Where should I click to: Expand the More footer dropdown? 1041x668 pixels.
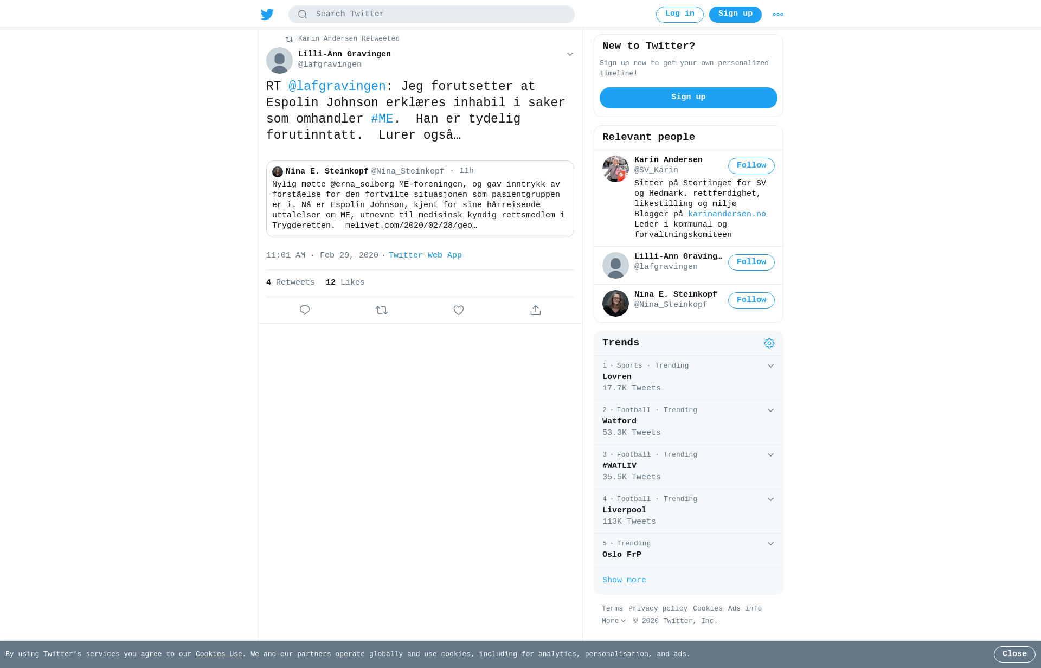(x=614, y=621)
